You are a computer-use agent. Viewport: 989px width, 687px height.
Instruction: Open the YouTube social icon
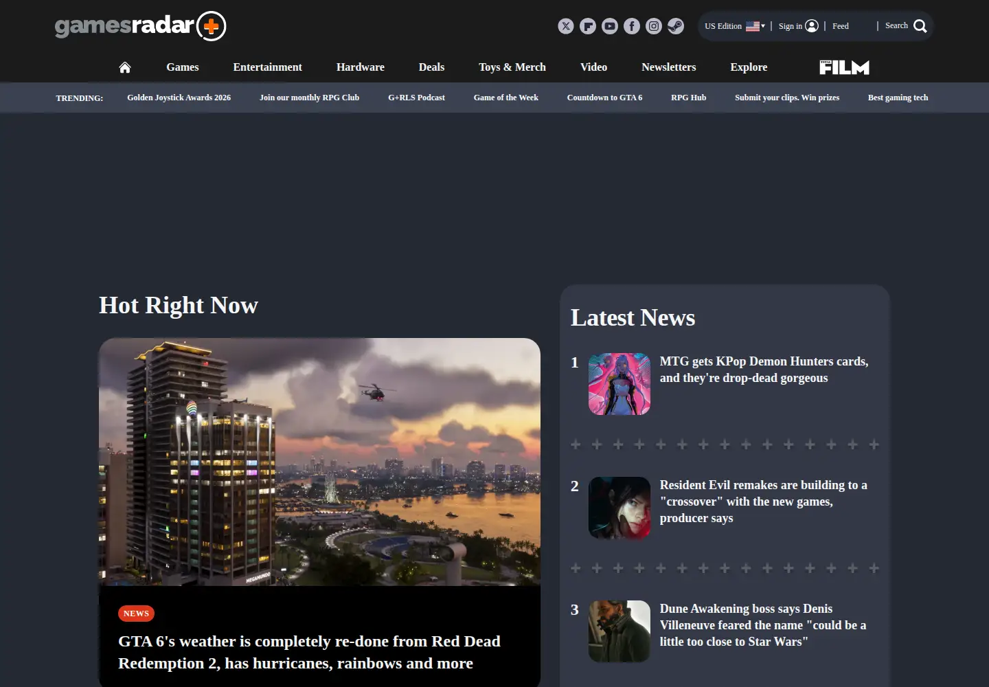(610, 26)
